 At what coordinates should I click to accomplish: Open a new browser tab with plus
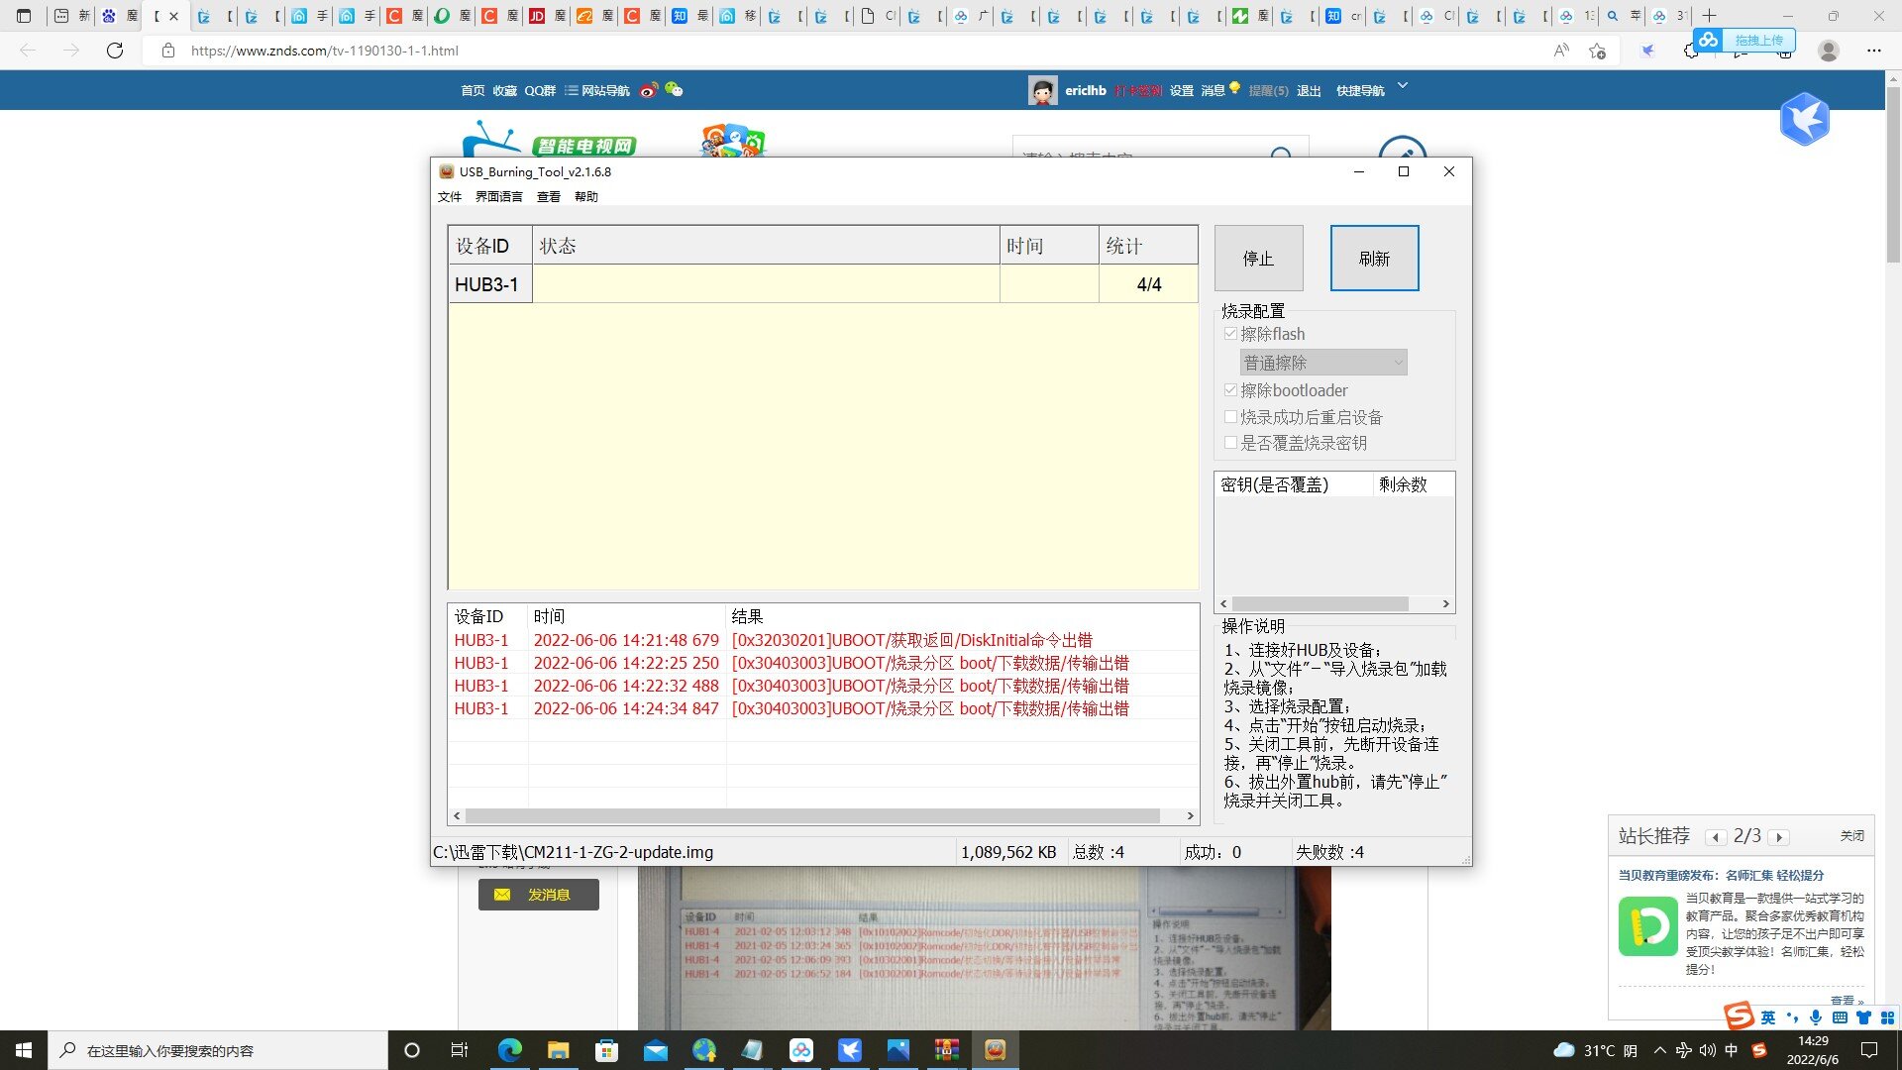click(1709, 16)
